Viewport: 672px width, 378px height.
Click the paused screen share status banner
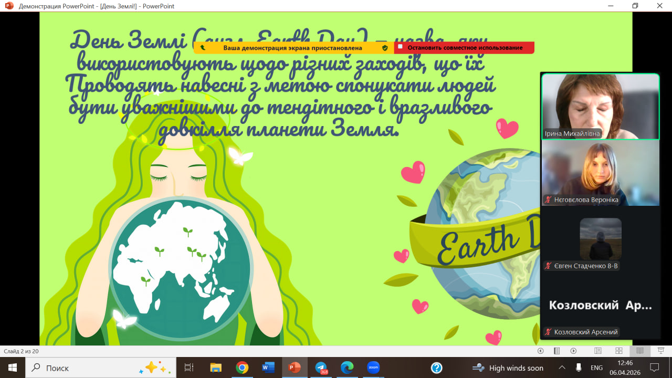coord(292,48)
